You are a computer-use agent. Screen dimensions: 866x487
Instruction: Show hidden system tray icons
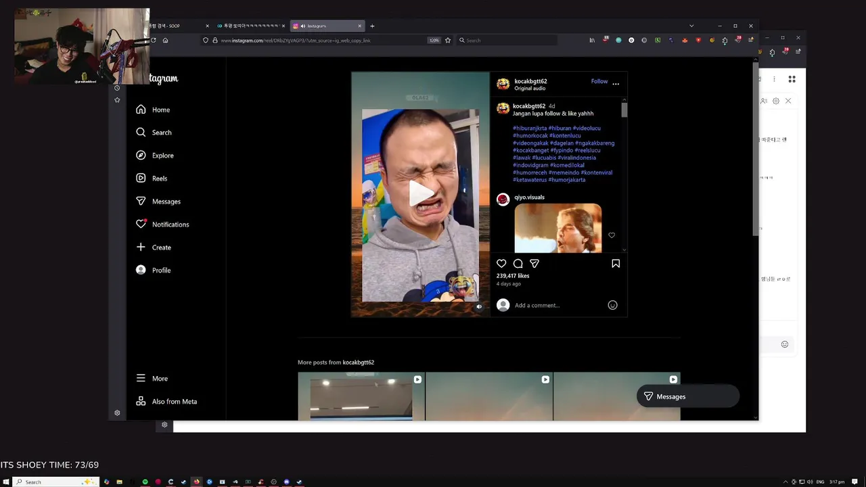point(786,482)
